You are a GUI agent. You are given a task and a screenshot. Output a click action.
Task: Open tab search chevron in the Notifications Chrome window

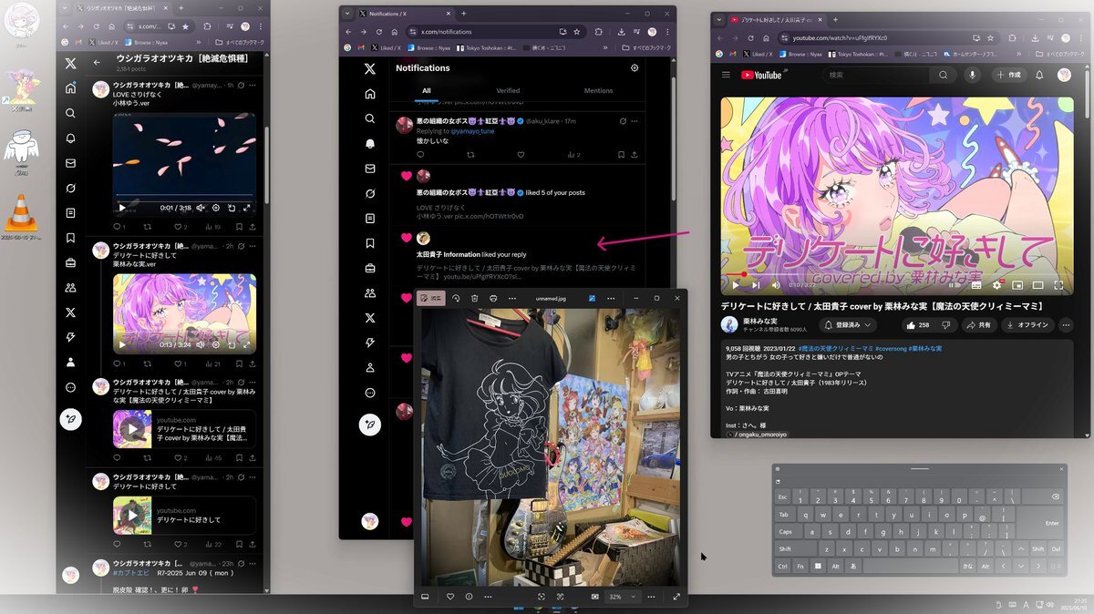pyautogui.click(x=348, y=14)
